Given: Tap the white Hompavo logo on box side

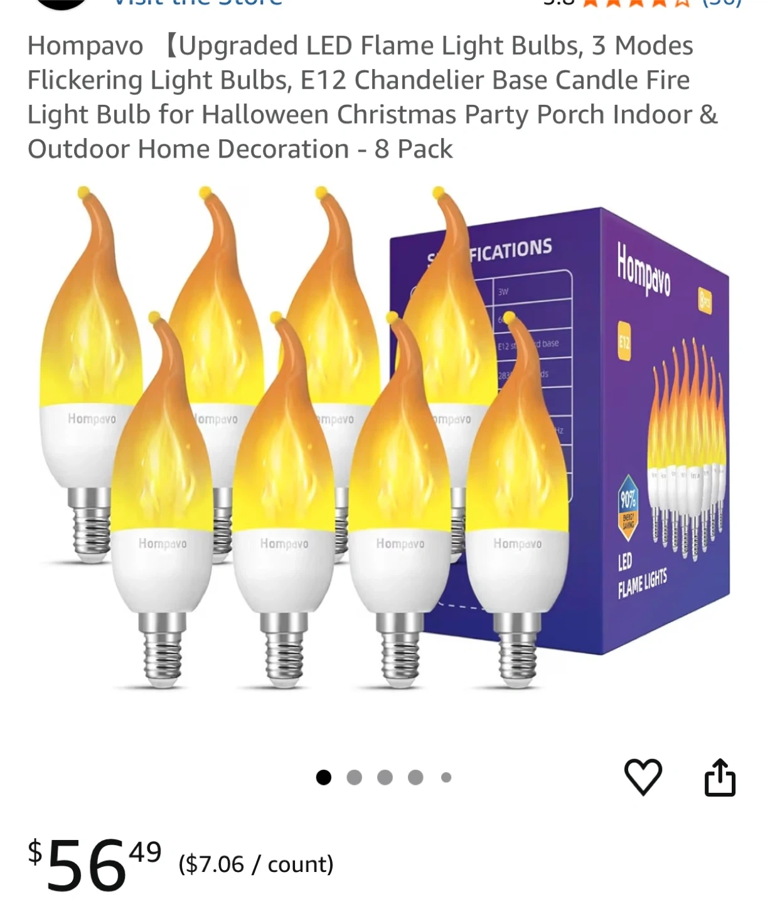Looking at the screenshot, I should pos(643,269).
